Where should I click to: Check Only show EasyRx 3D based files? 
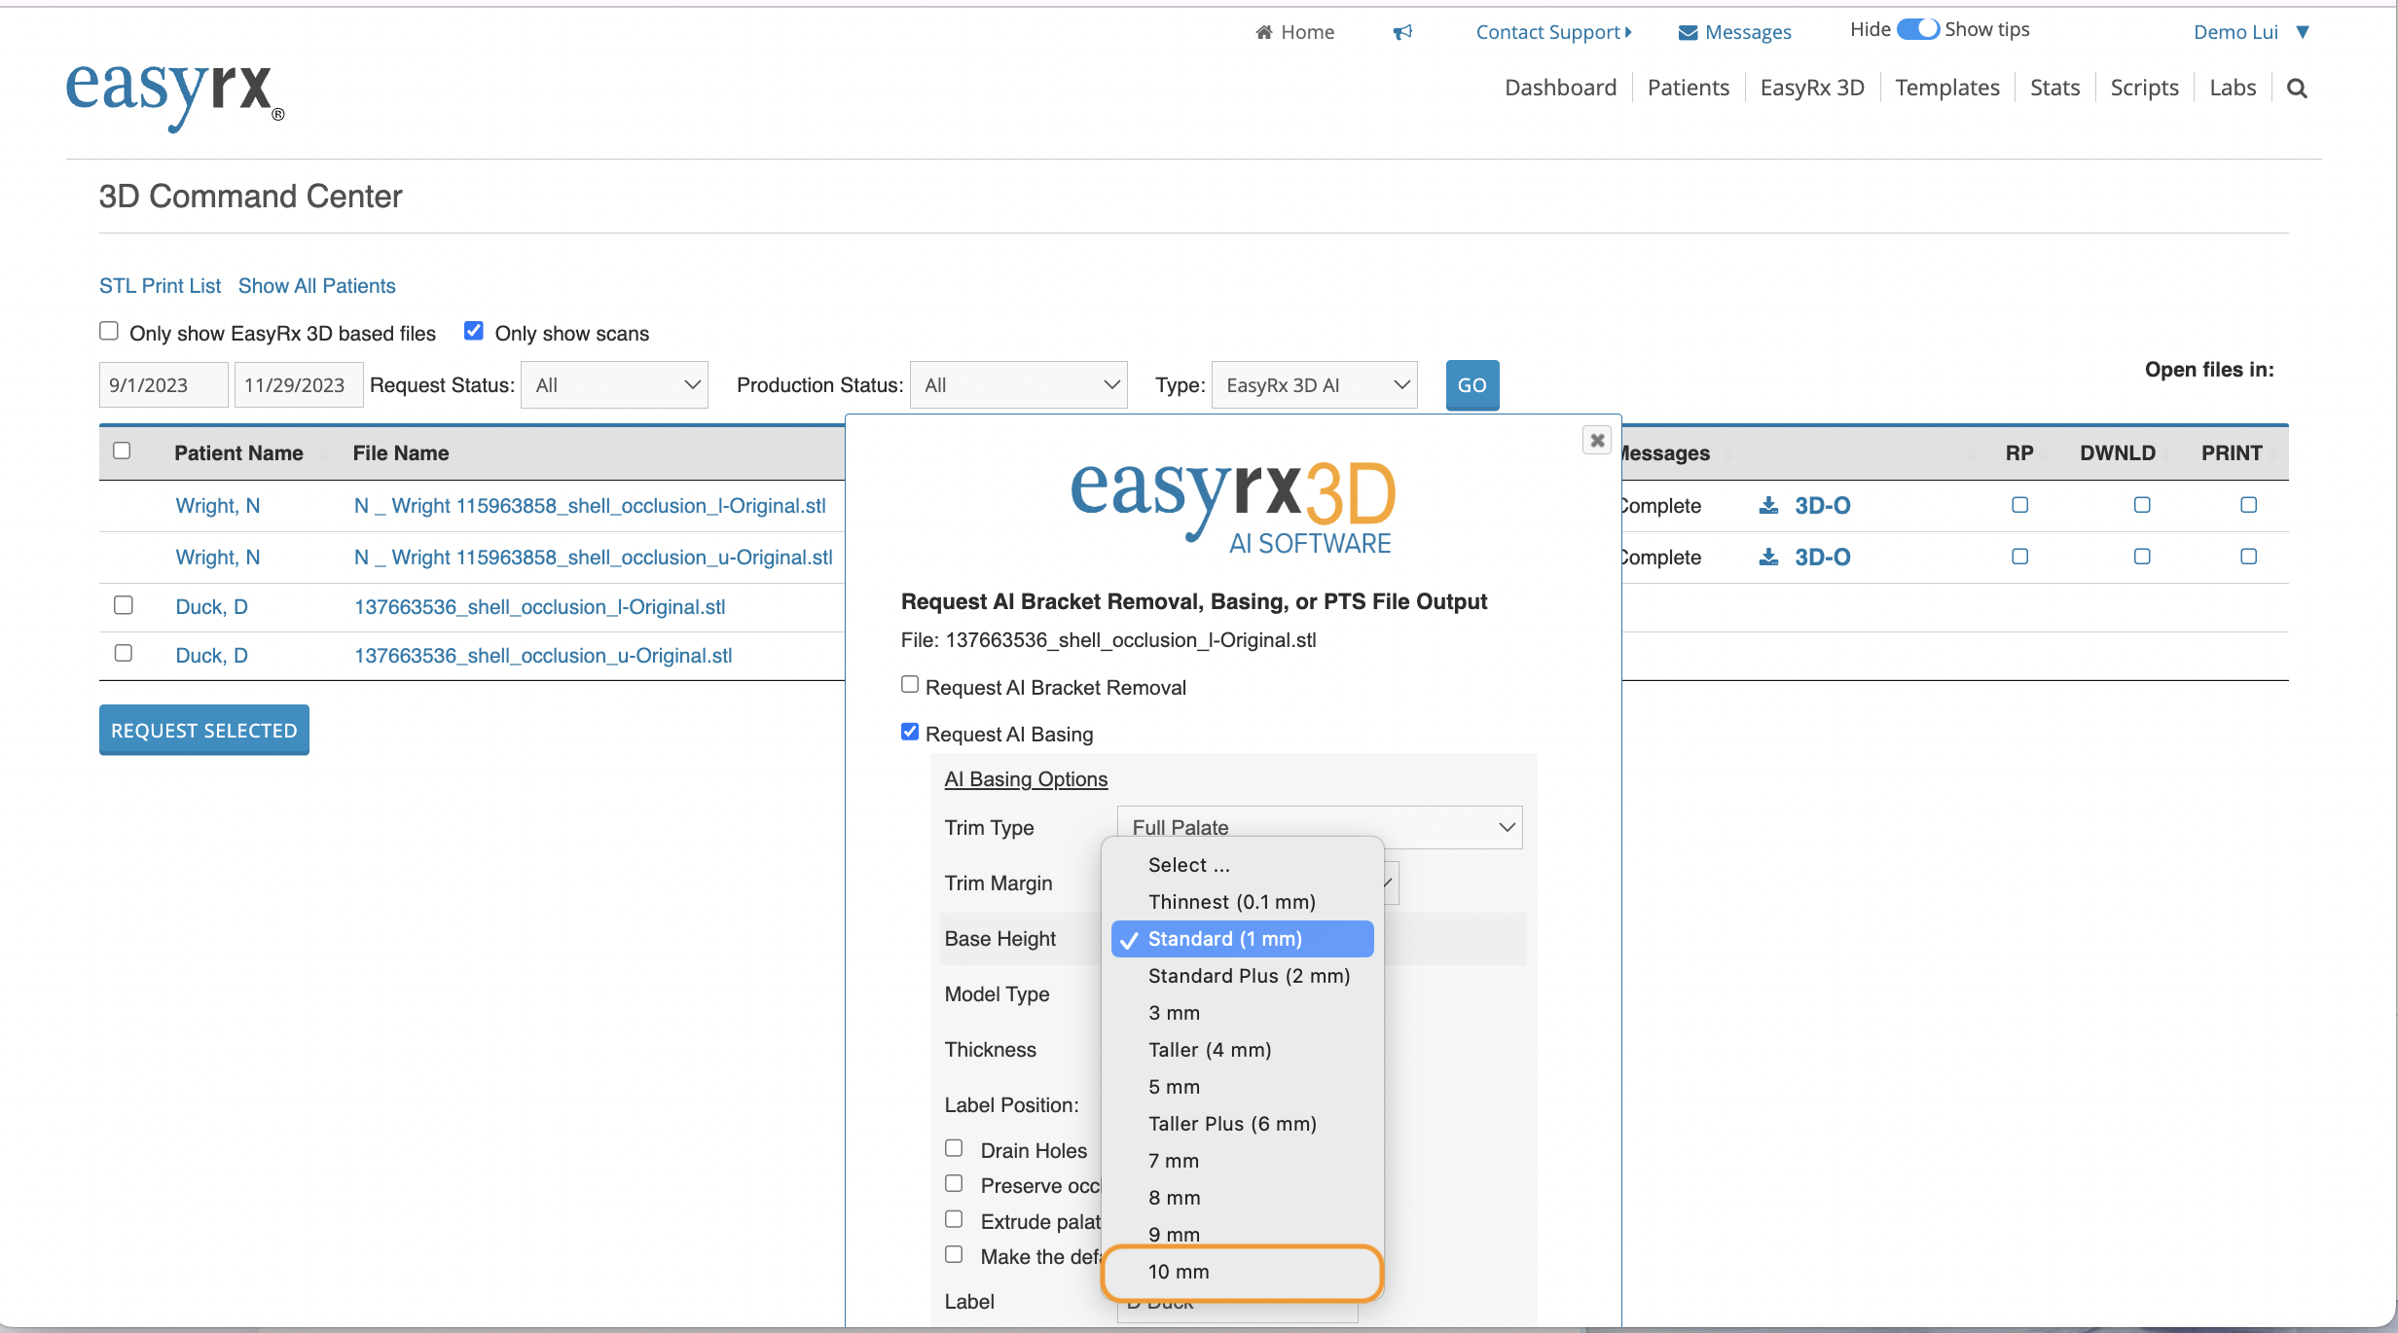[x=109, y=332]
